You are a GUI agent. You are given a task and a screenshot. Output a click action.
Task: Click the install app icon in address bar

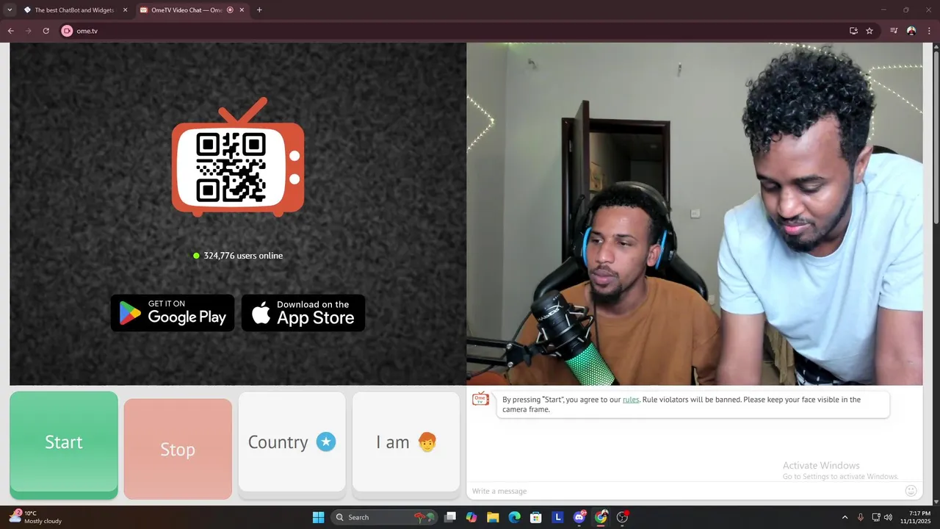(853, 31)
